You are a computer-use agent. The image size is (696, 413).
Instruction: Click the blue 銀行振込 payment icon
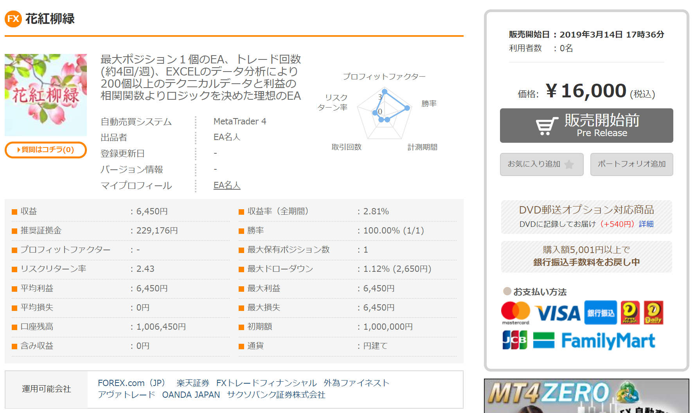pyautogui.click(x=601, y=313)
